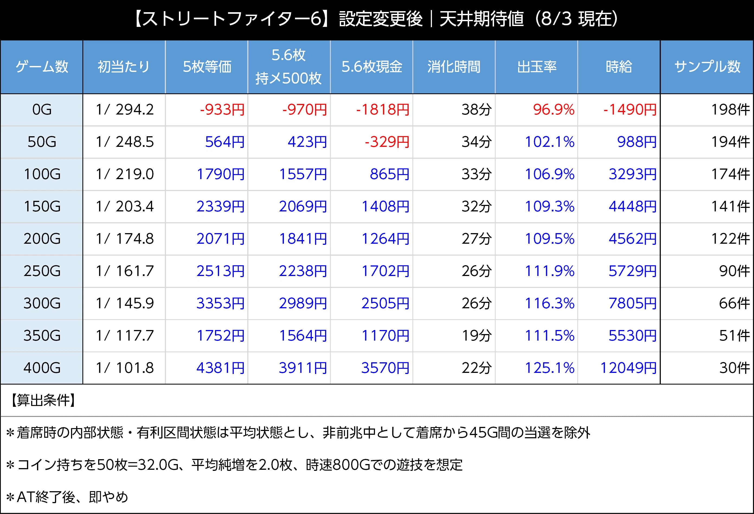This screenshot has width=754, height=514.
Task: Select the 150G row label
Action: 42,207
